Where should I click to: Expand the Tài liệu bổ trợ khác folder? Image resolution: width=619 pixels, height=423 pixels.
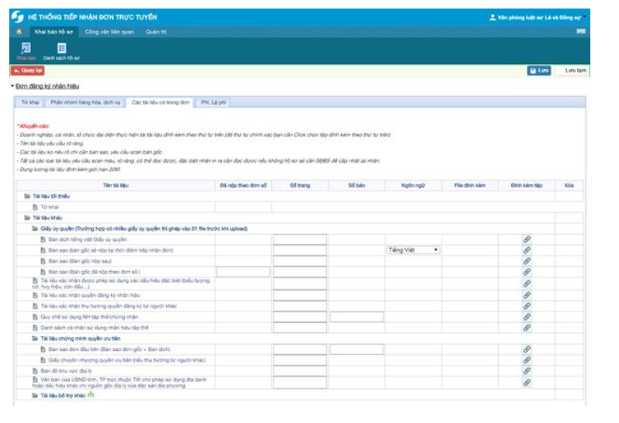coord(35,395)
